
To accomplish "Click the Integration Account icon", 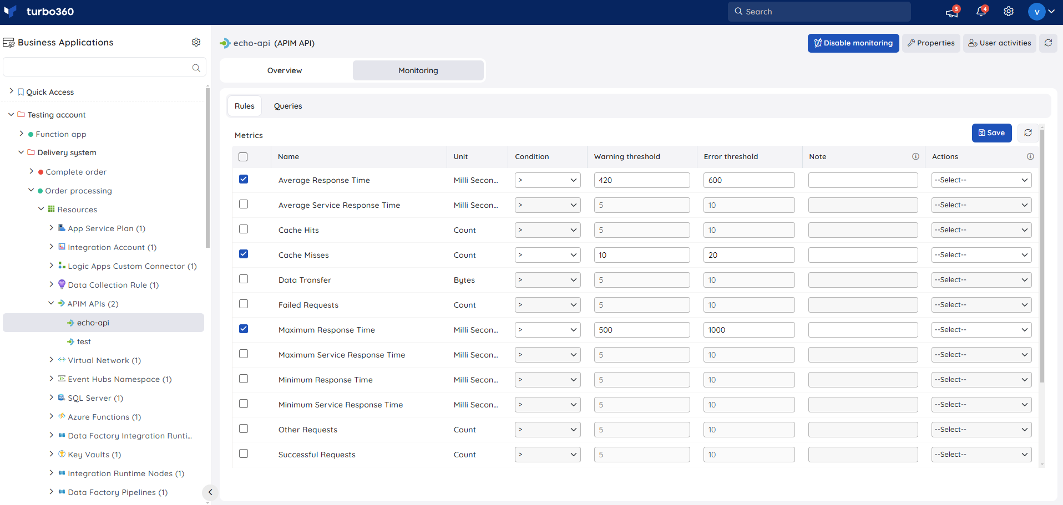I will [x=62, y=247].
